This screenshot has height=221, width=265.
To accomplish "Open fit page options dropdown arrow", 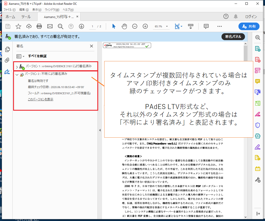I will pyautogui.click(x=181, y=26).
